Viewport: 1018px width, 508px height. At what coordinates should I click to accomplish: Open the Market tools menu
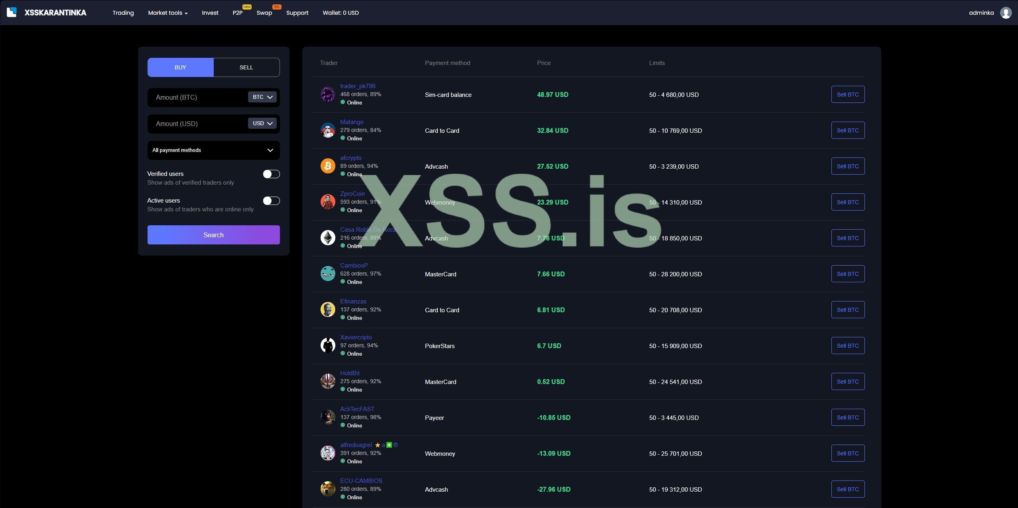[x=167, y=13]
